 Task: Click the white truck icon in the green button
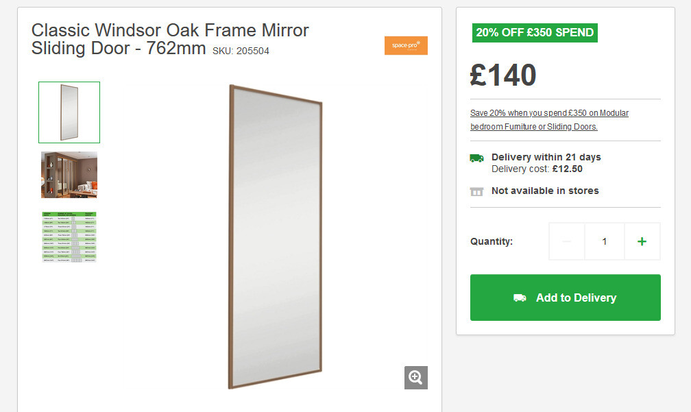[x=520, y=298]
